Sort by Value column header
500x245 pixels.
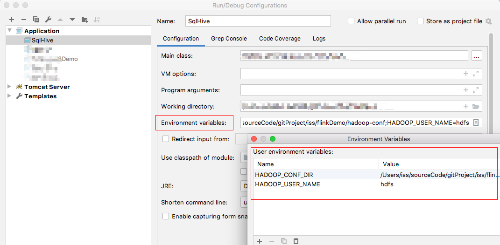[439, 164]
